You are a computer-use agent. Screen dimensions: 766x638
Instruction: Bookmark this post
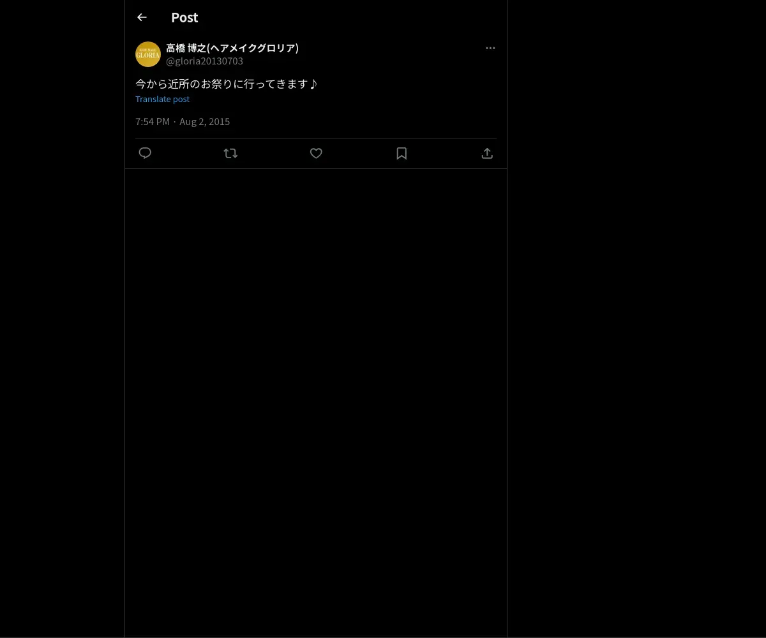coord(402,153)
